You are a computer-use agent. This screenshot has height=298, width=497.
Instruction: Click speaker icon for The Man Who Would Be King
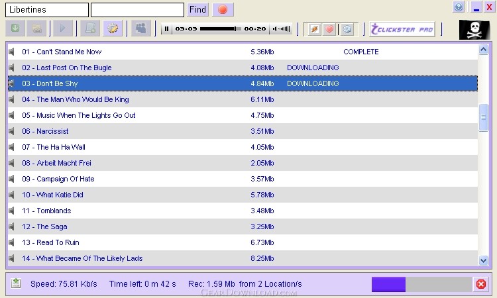click(12, 99)
